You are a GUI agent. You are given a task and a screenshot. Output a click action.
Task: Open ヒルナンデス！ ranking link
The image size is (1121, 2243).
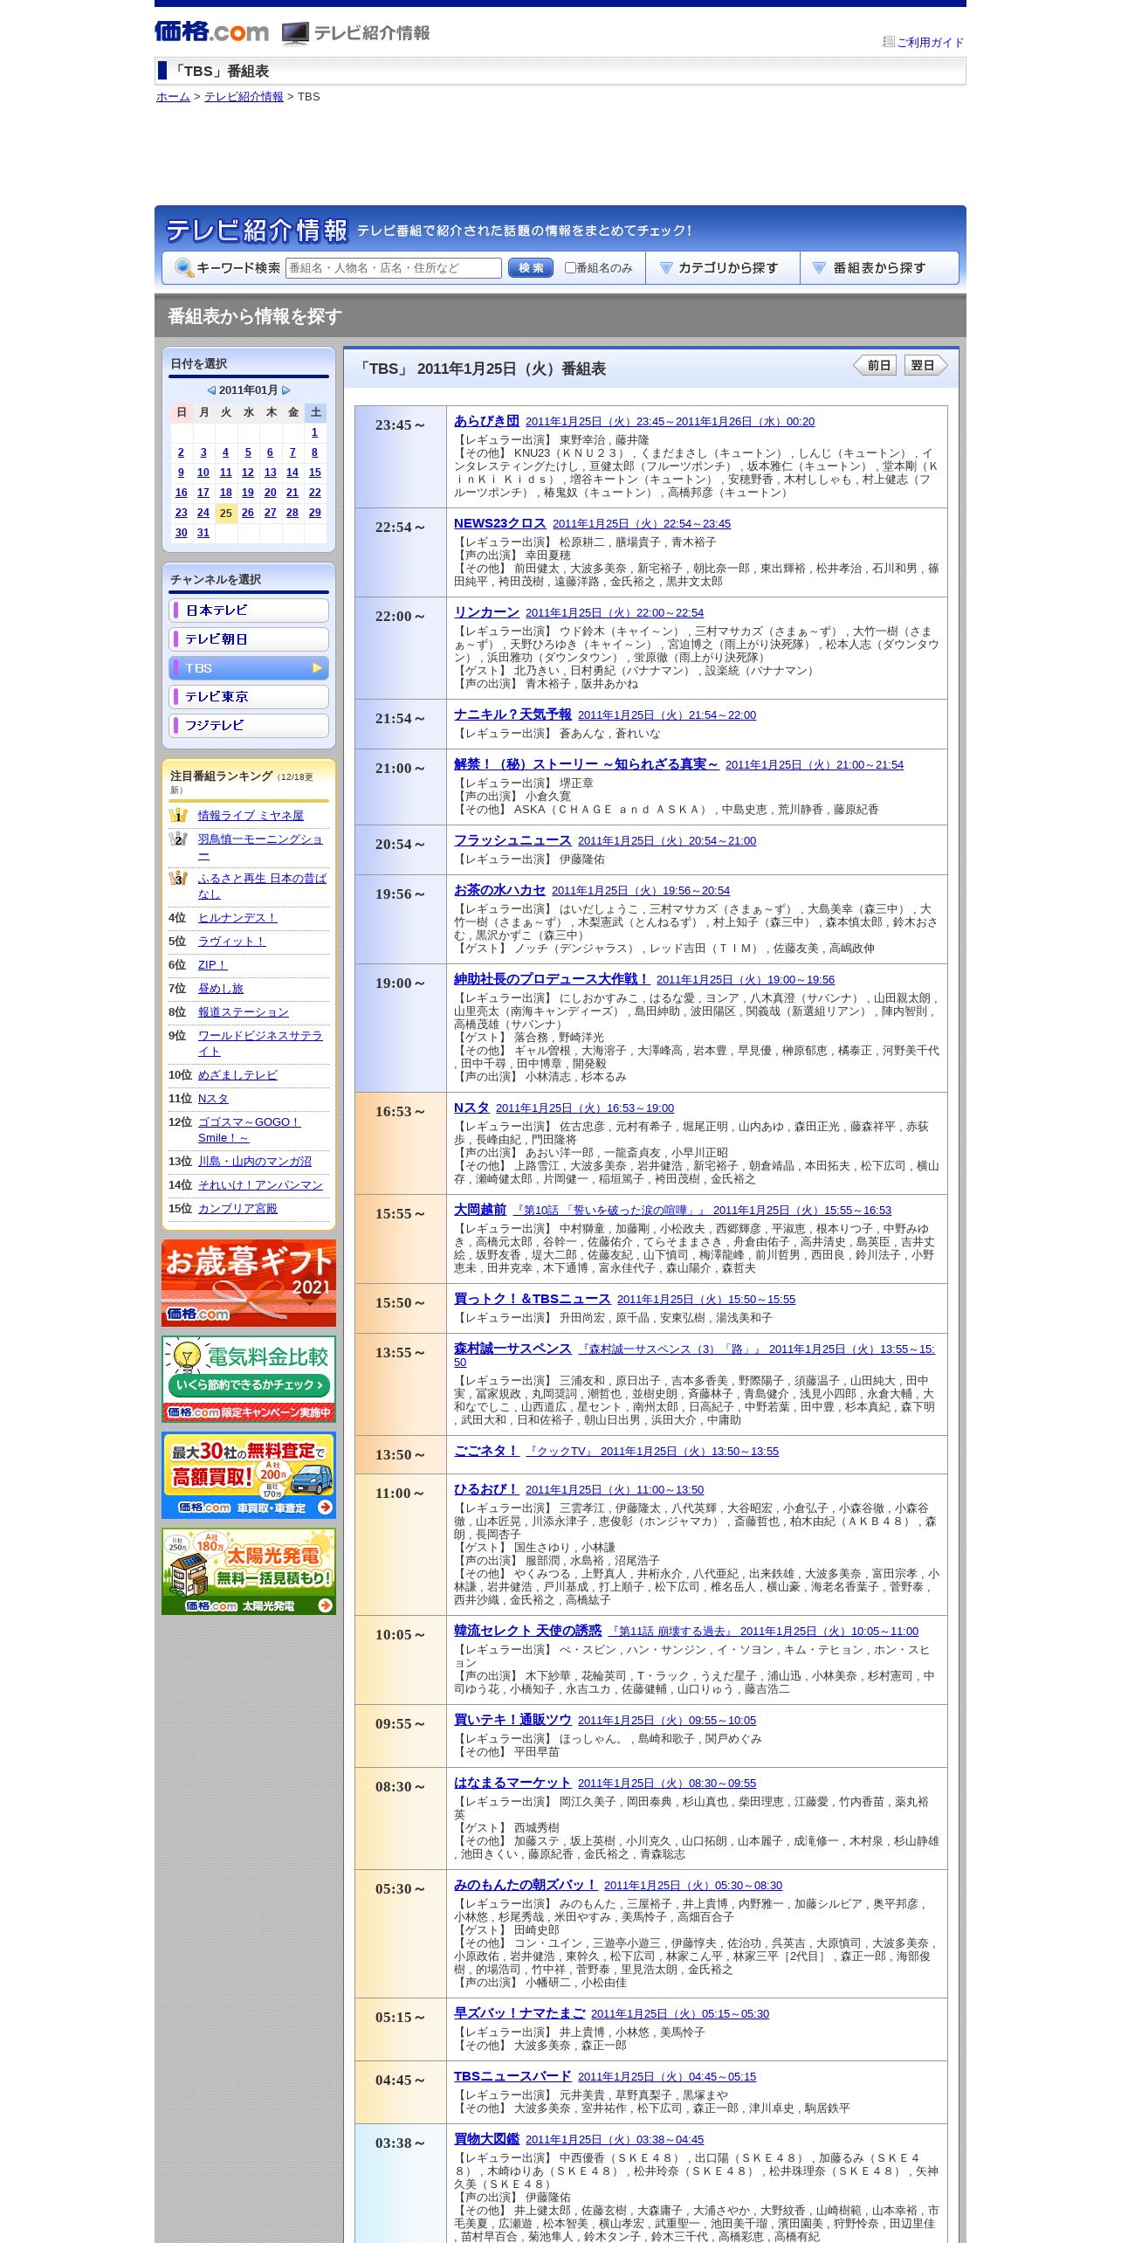point(237,918)
